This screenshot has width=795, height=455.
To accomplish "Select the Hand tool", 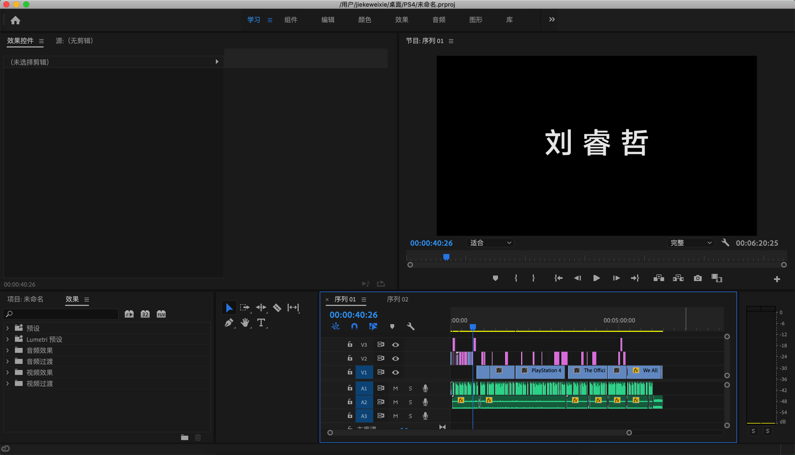I will (x=245, y=323).
